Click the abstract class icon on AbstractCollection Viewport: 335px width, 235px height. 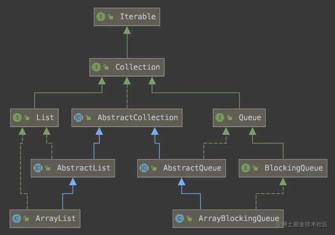pyautogui.click(x=78, y=117)
